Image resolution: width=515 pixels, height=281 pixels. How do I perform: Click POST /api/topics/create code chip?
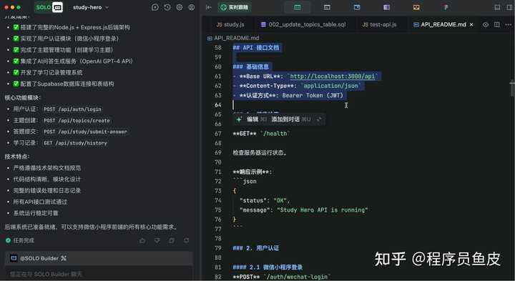coord(77,121)
